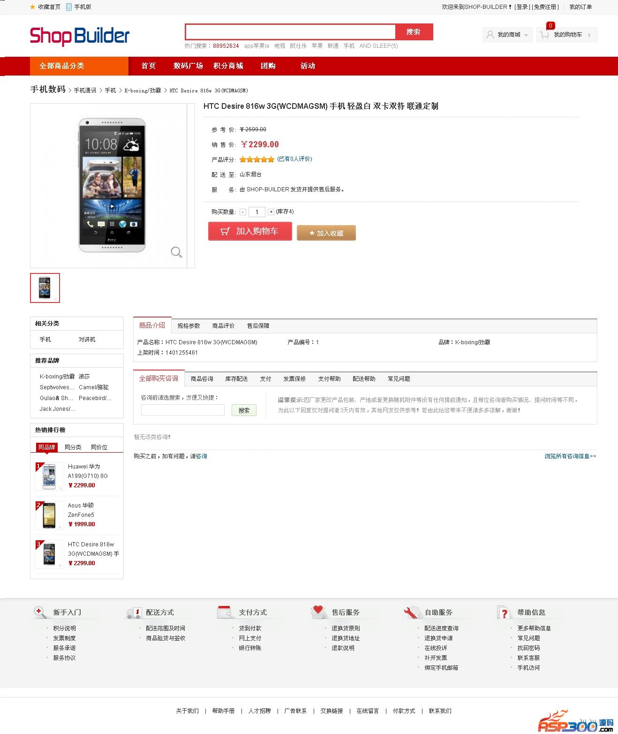Viewport: 618px width, 734px height.
Task: Open 配送进度查询 footer link
Action: (x=442, y=628)
